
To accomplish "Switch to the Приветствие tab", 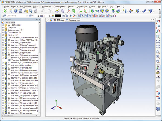I will [73, 20].
